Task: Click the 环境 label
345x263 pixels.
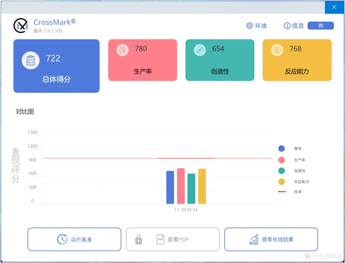Action: click(x=261, y=26)
